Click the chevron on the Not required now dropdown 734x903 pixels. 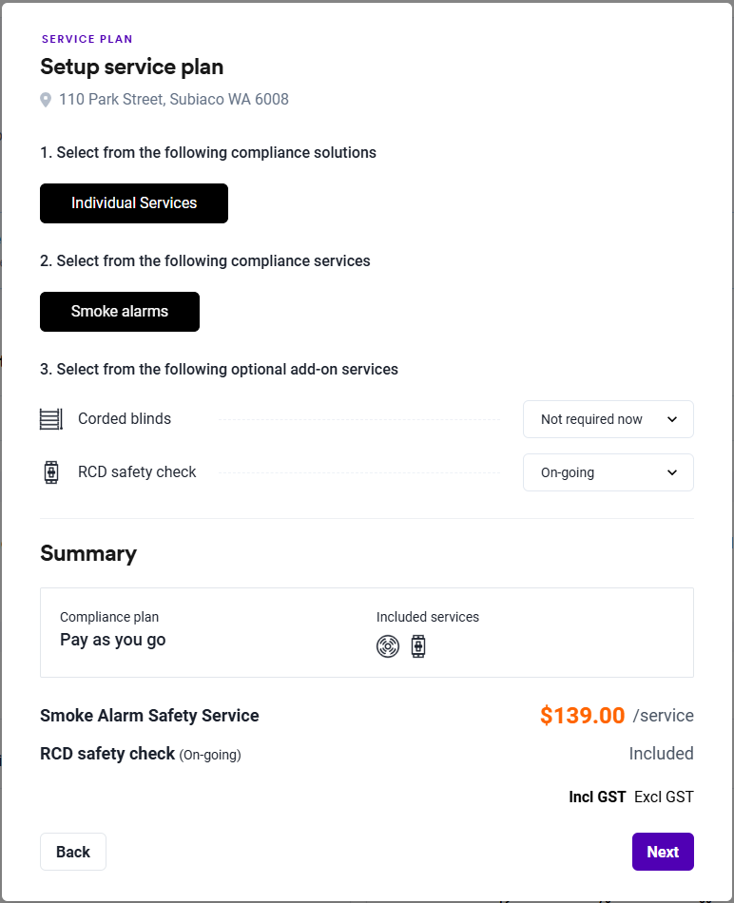[672, 419]
